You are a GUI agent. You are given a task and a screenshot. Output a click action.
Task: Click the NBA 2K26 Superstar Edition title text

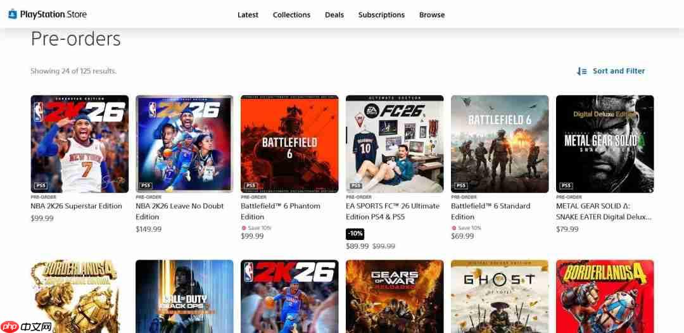point(77,206)
